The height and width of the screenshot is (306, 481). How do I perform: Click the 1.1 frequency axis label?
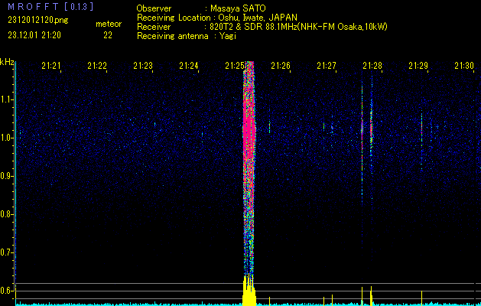click(7, 99)
